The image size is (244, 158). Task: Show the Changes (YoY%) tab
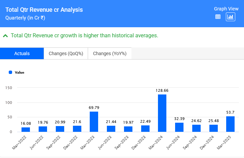[110, 53]
